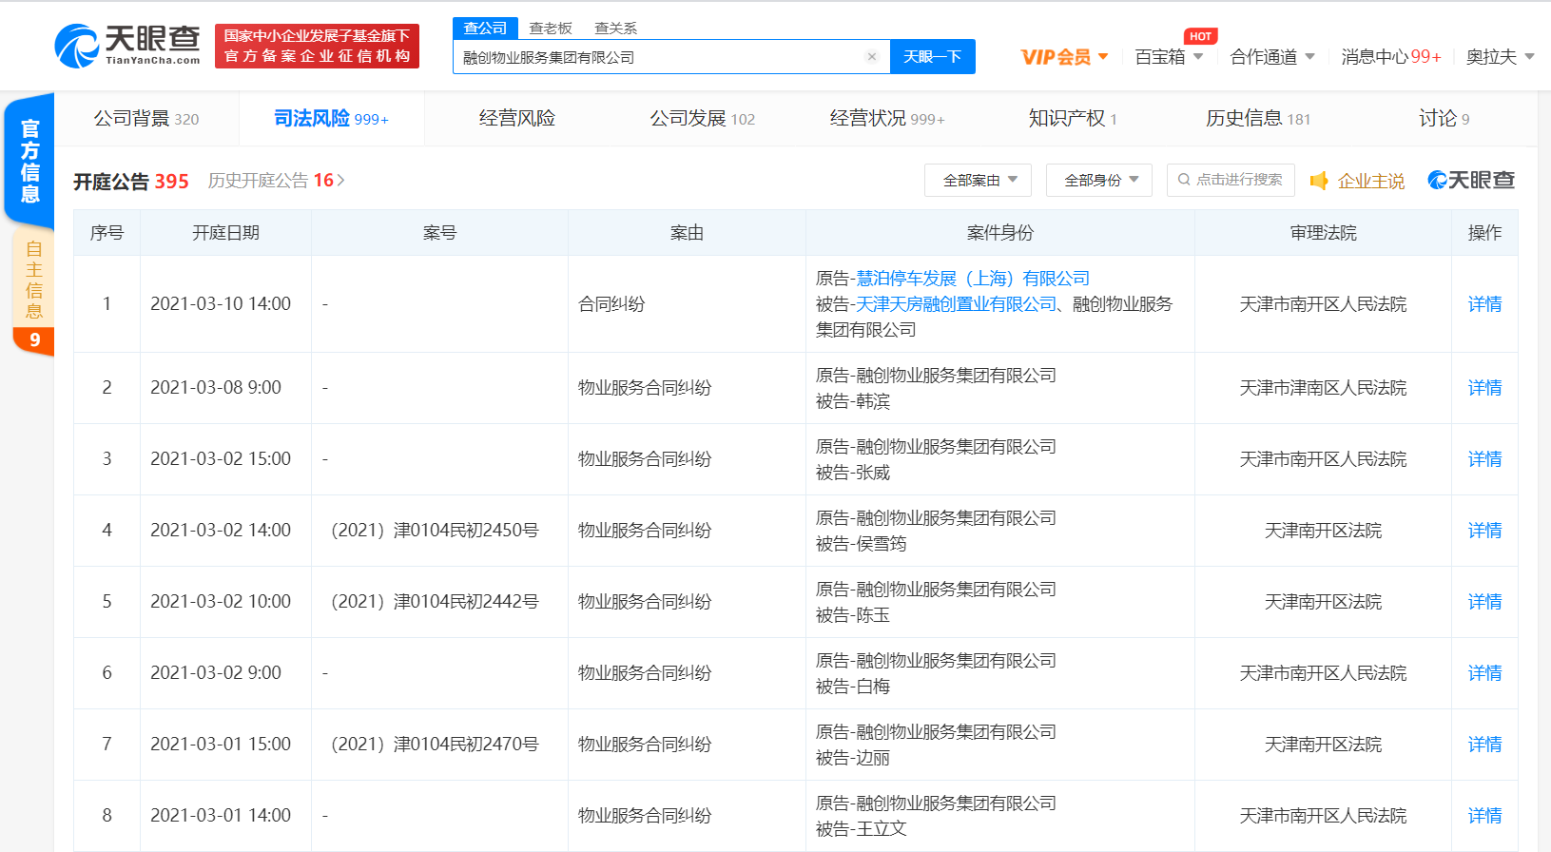Open 历史开庭公告 16 link

pos(276,181)
